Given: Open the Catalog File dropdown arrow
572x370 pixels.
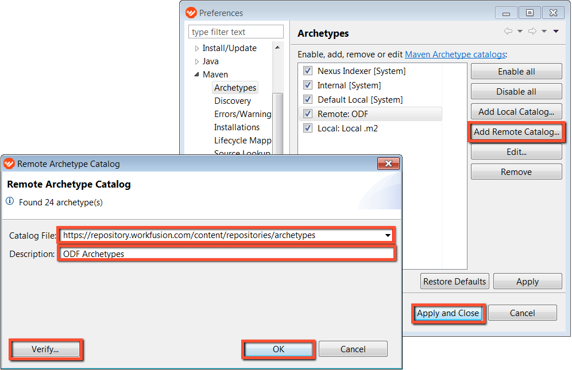Looking at the screenshot, I should pos(388,236).
